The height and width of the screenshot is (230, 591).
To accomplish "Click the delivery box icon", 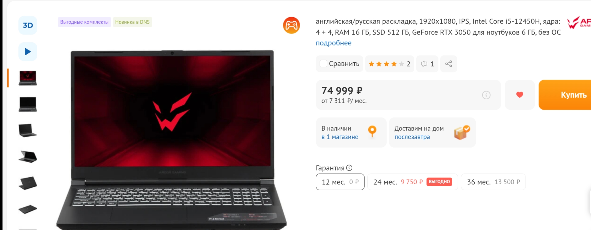I will tap(462, 132).
